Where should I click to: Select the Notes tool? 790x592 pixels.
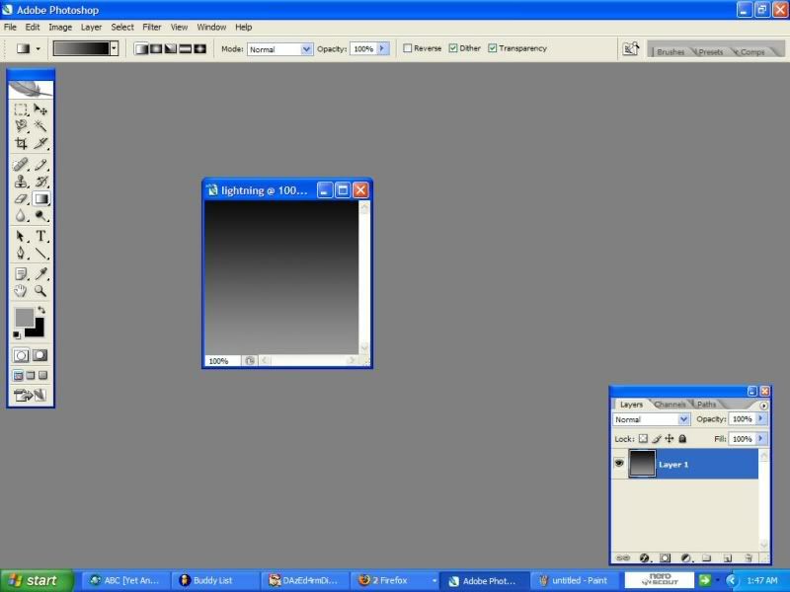point(21,274)
